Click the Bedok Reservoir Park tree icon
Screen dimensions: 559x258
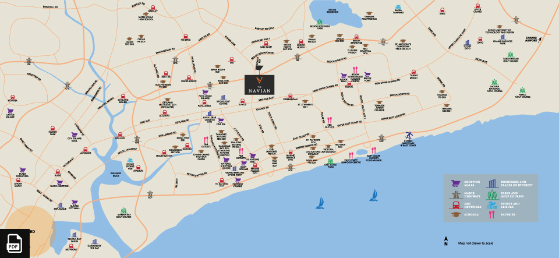coord(320,22)
